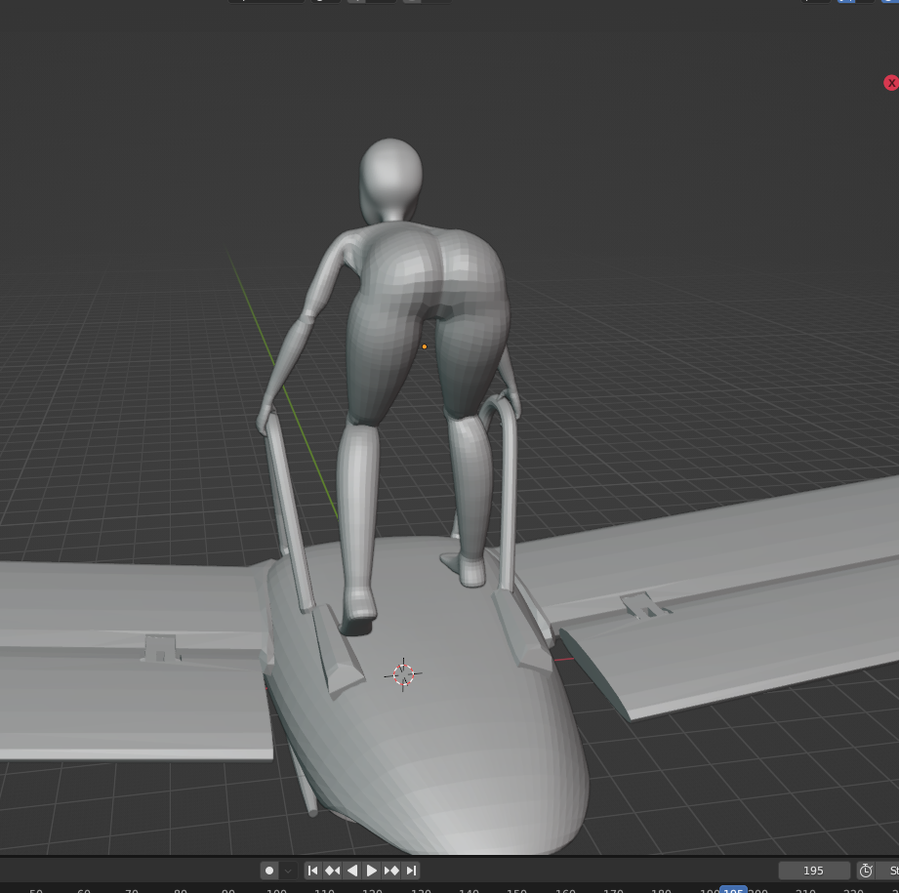Image resolution: width=899 pixels, height=893 pixels.
Task: Toggle the preview range clock icon
Action: pos(866,871)
